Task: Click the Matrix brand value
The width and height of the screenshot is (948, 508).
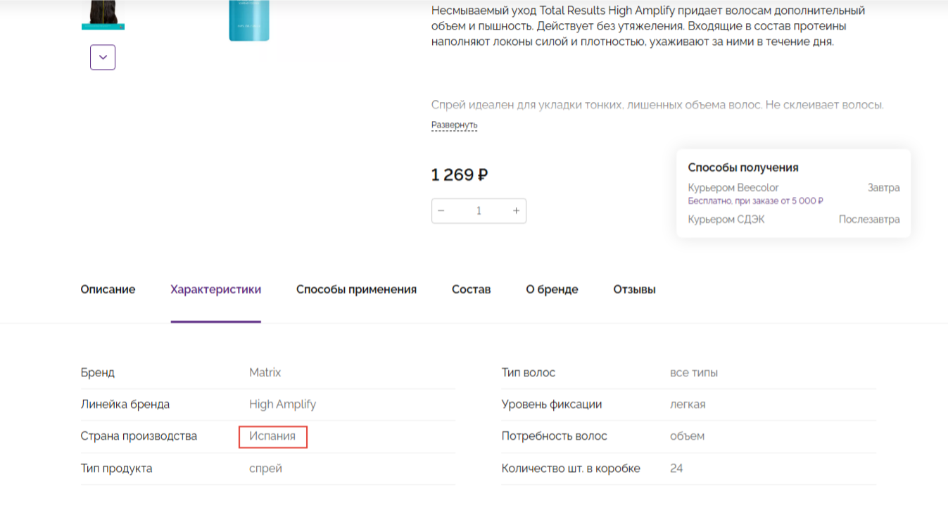Action: click(x=265, y=373)
